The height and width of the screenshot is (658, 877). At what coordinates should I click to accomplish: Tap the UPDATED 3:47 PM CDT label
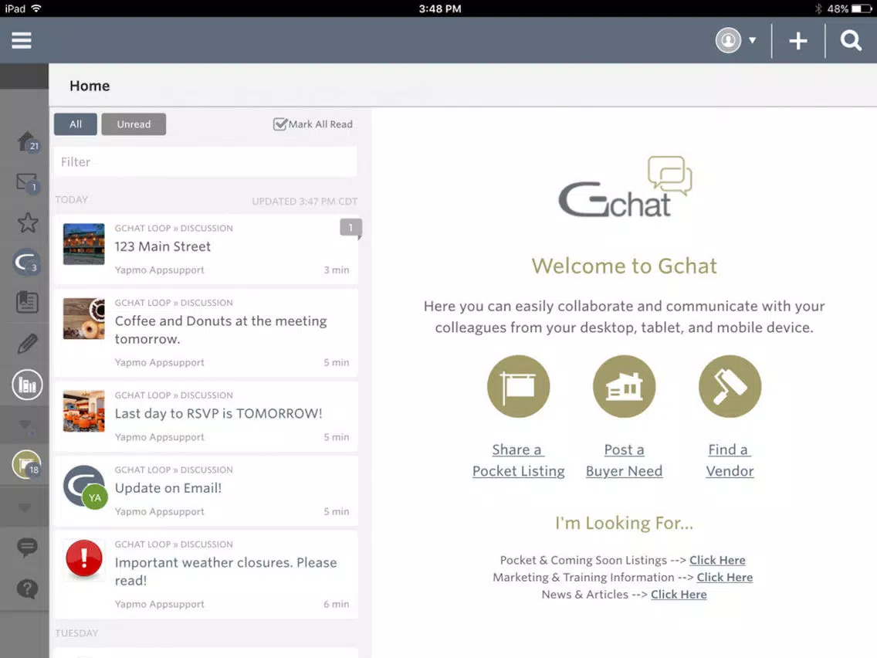(x=304, y=202)
